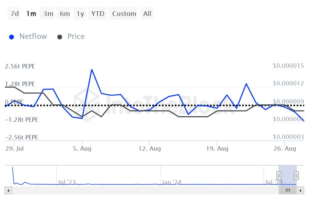Switch to the 1m range
This screenshot has width=313, height=203.
click(31, 14)
